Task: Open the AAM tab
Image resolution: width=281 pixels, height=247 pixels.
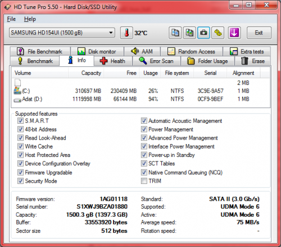Action: click(142, 51)
